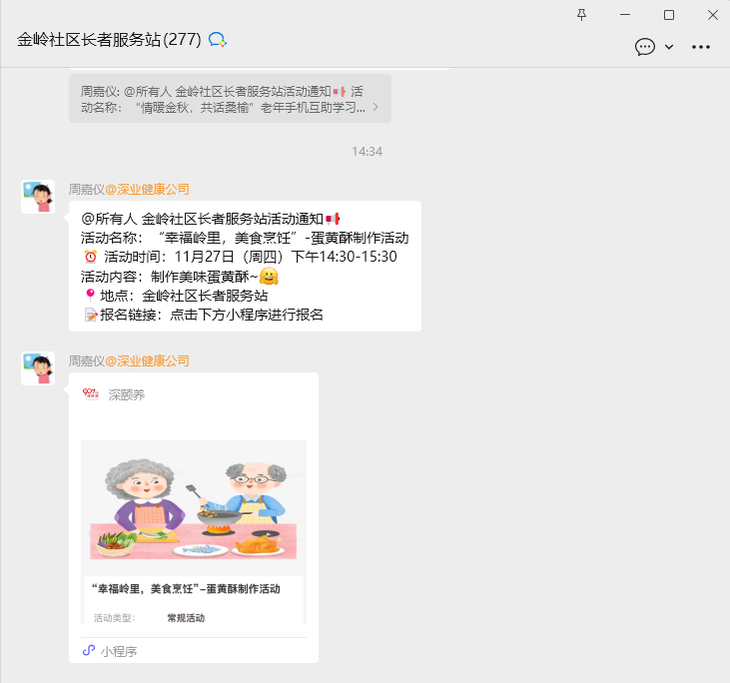Click sender name 周嘉仪 above the text message
Image resolution: width=730 pixels, height=683 pixels.
tap(86, 189)
